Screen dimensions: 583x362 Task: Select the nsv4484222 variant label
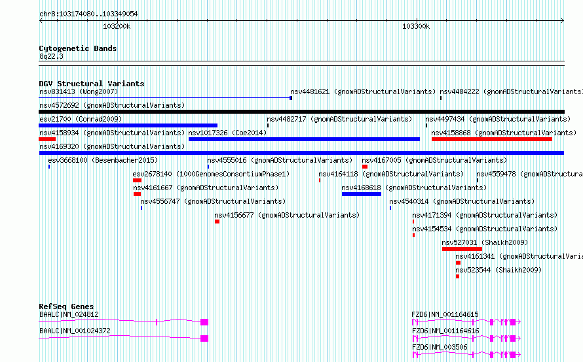point(511,92)
